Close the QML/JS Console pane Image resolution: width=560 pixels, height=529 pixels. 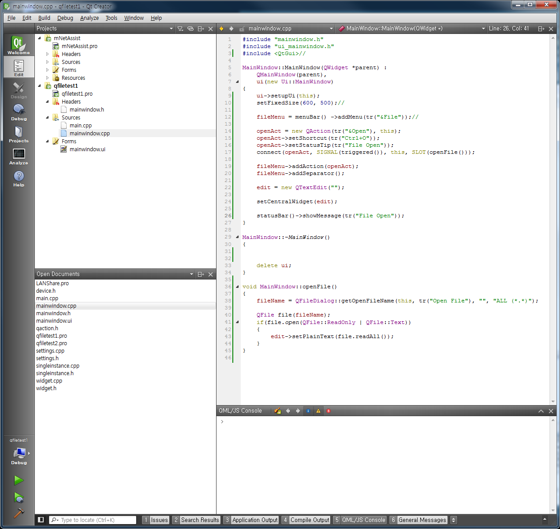tap(551, 411)
